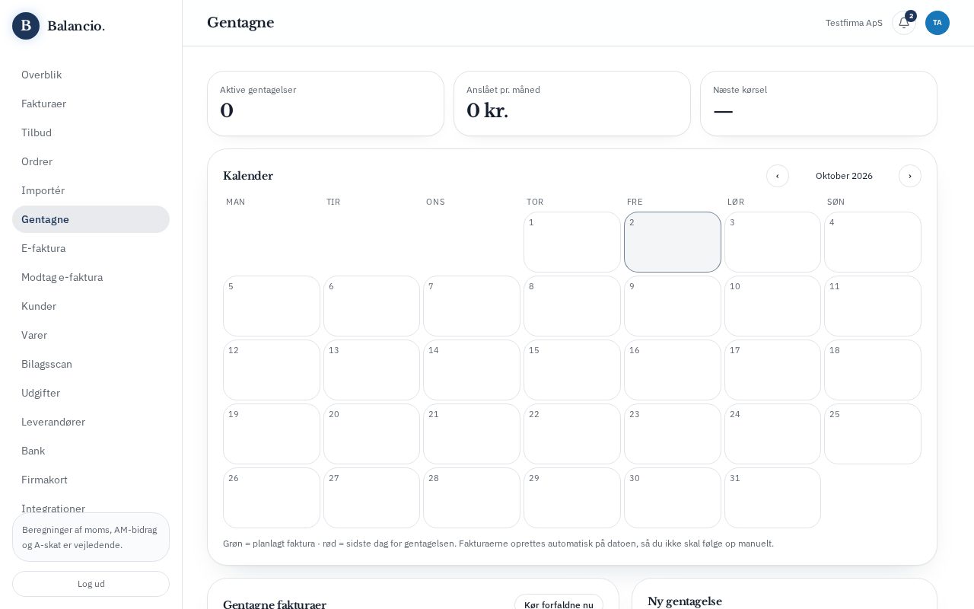974x609 pixels.
Task: Open Fakturaer in the sidebar
Action: (91, 104)
